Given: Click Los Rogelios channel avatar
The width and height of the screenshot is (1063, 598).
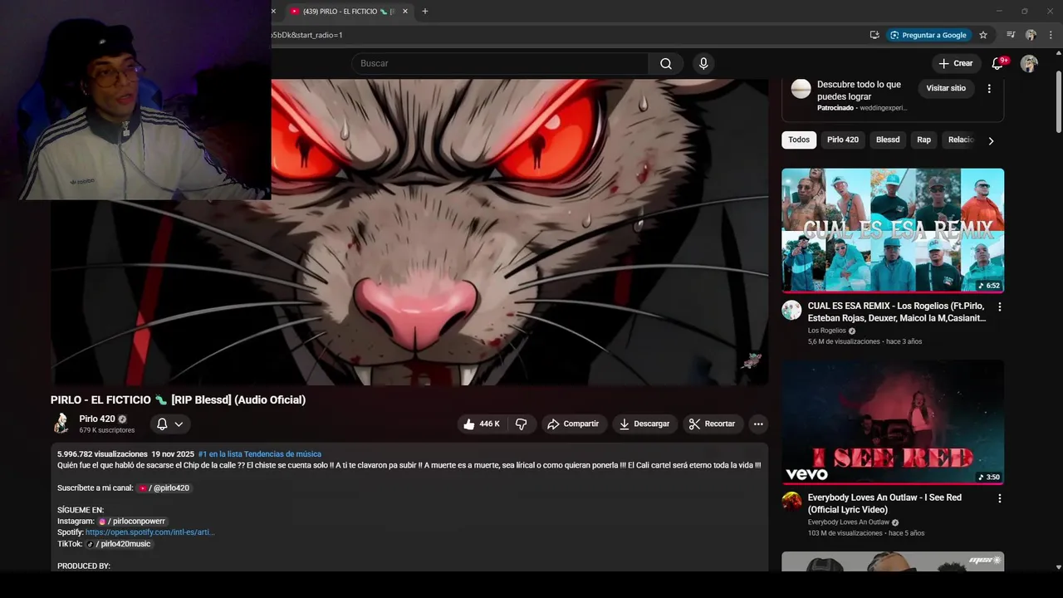Looking at the screenshot, I should [x=791, y=311].
